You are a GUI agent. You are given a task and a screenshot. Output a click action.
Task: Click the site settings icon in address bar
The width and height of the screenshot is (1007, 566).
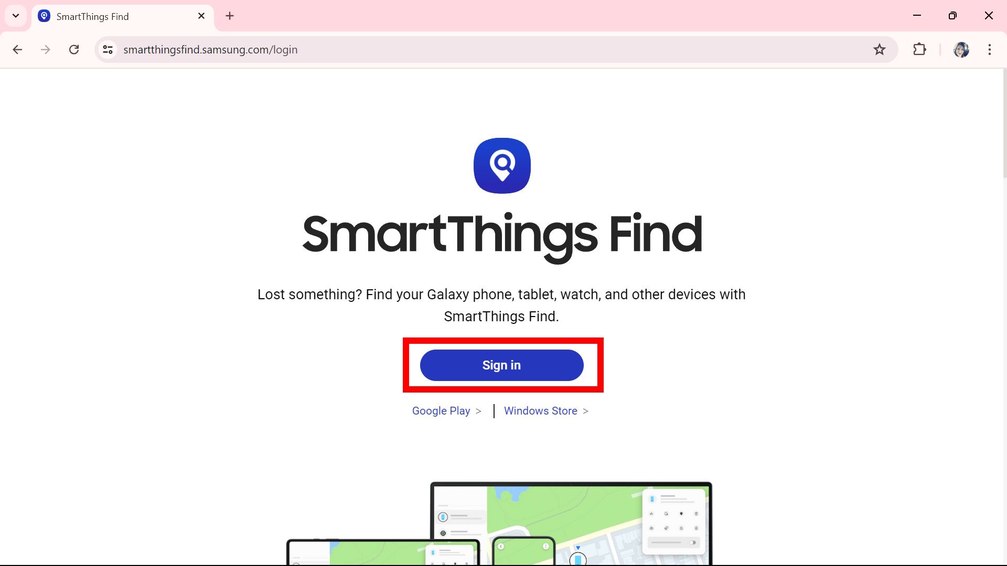108,49
